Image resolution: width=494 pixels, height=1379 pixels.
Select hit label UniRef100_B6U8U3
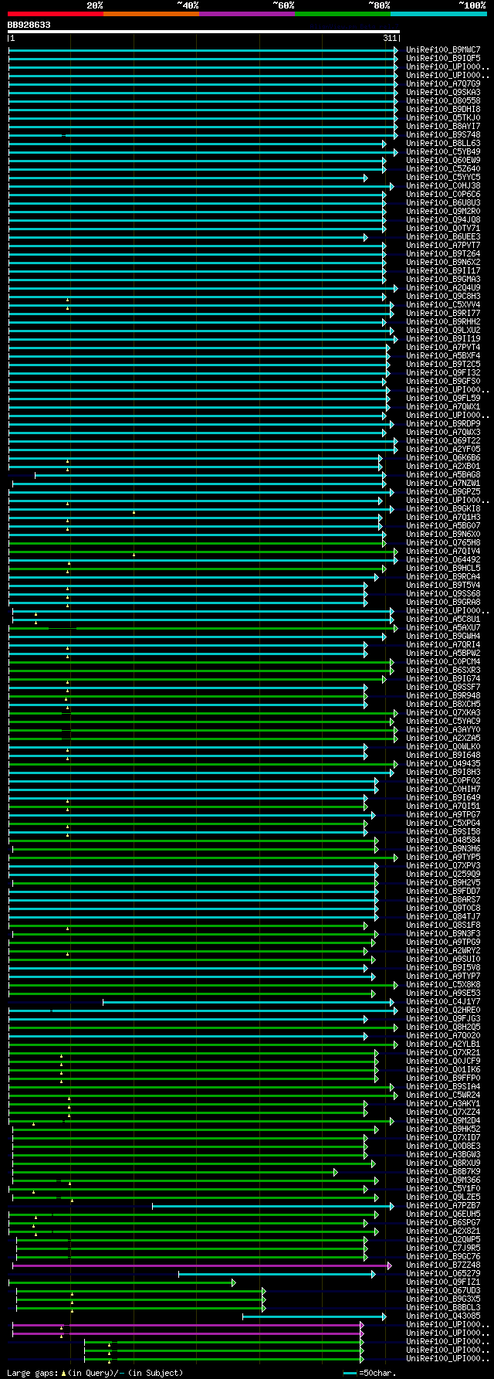point(443,203)
